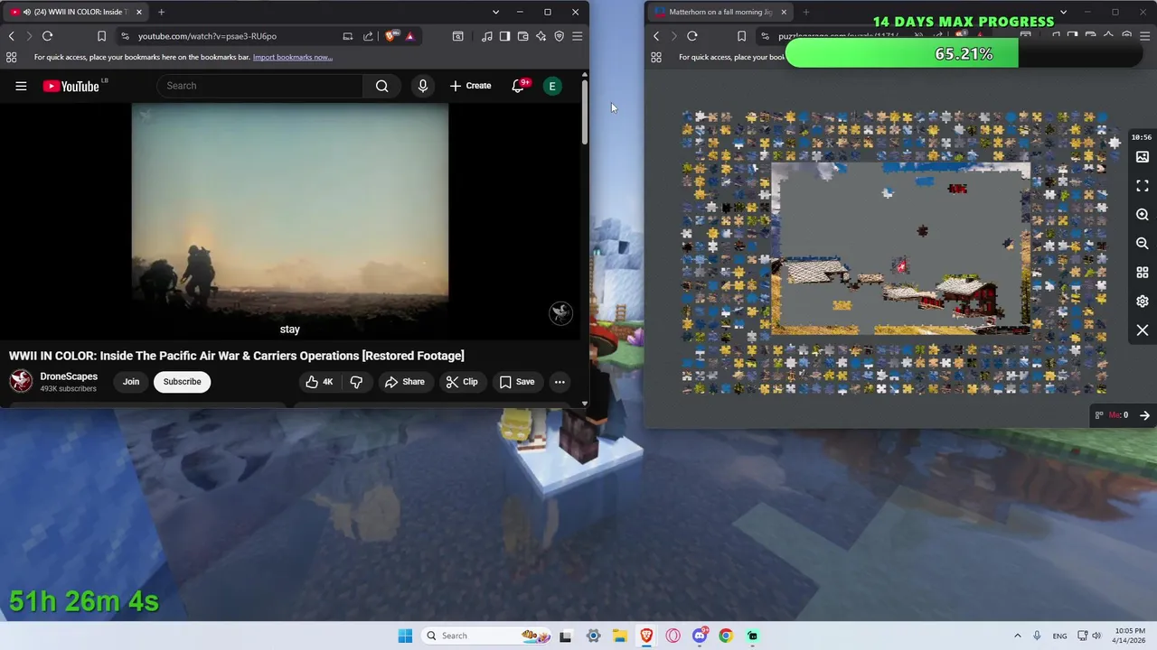Screen dimensions: 1157x650
Task: Open the Brave main menu in YouTube window
Action: pos(577,36)
